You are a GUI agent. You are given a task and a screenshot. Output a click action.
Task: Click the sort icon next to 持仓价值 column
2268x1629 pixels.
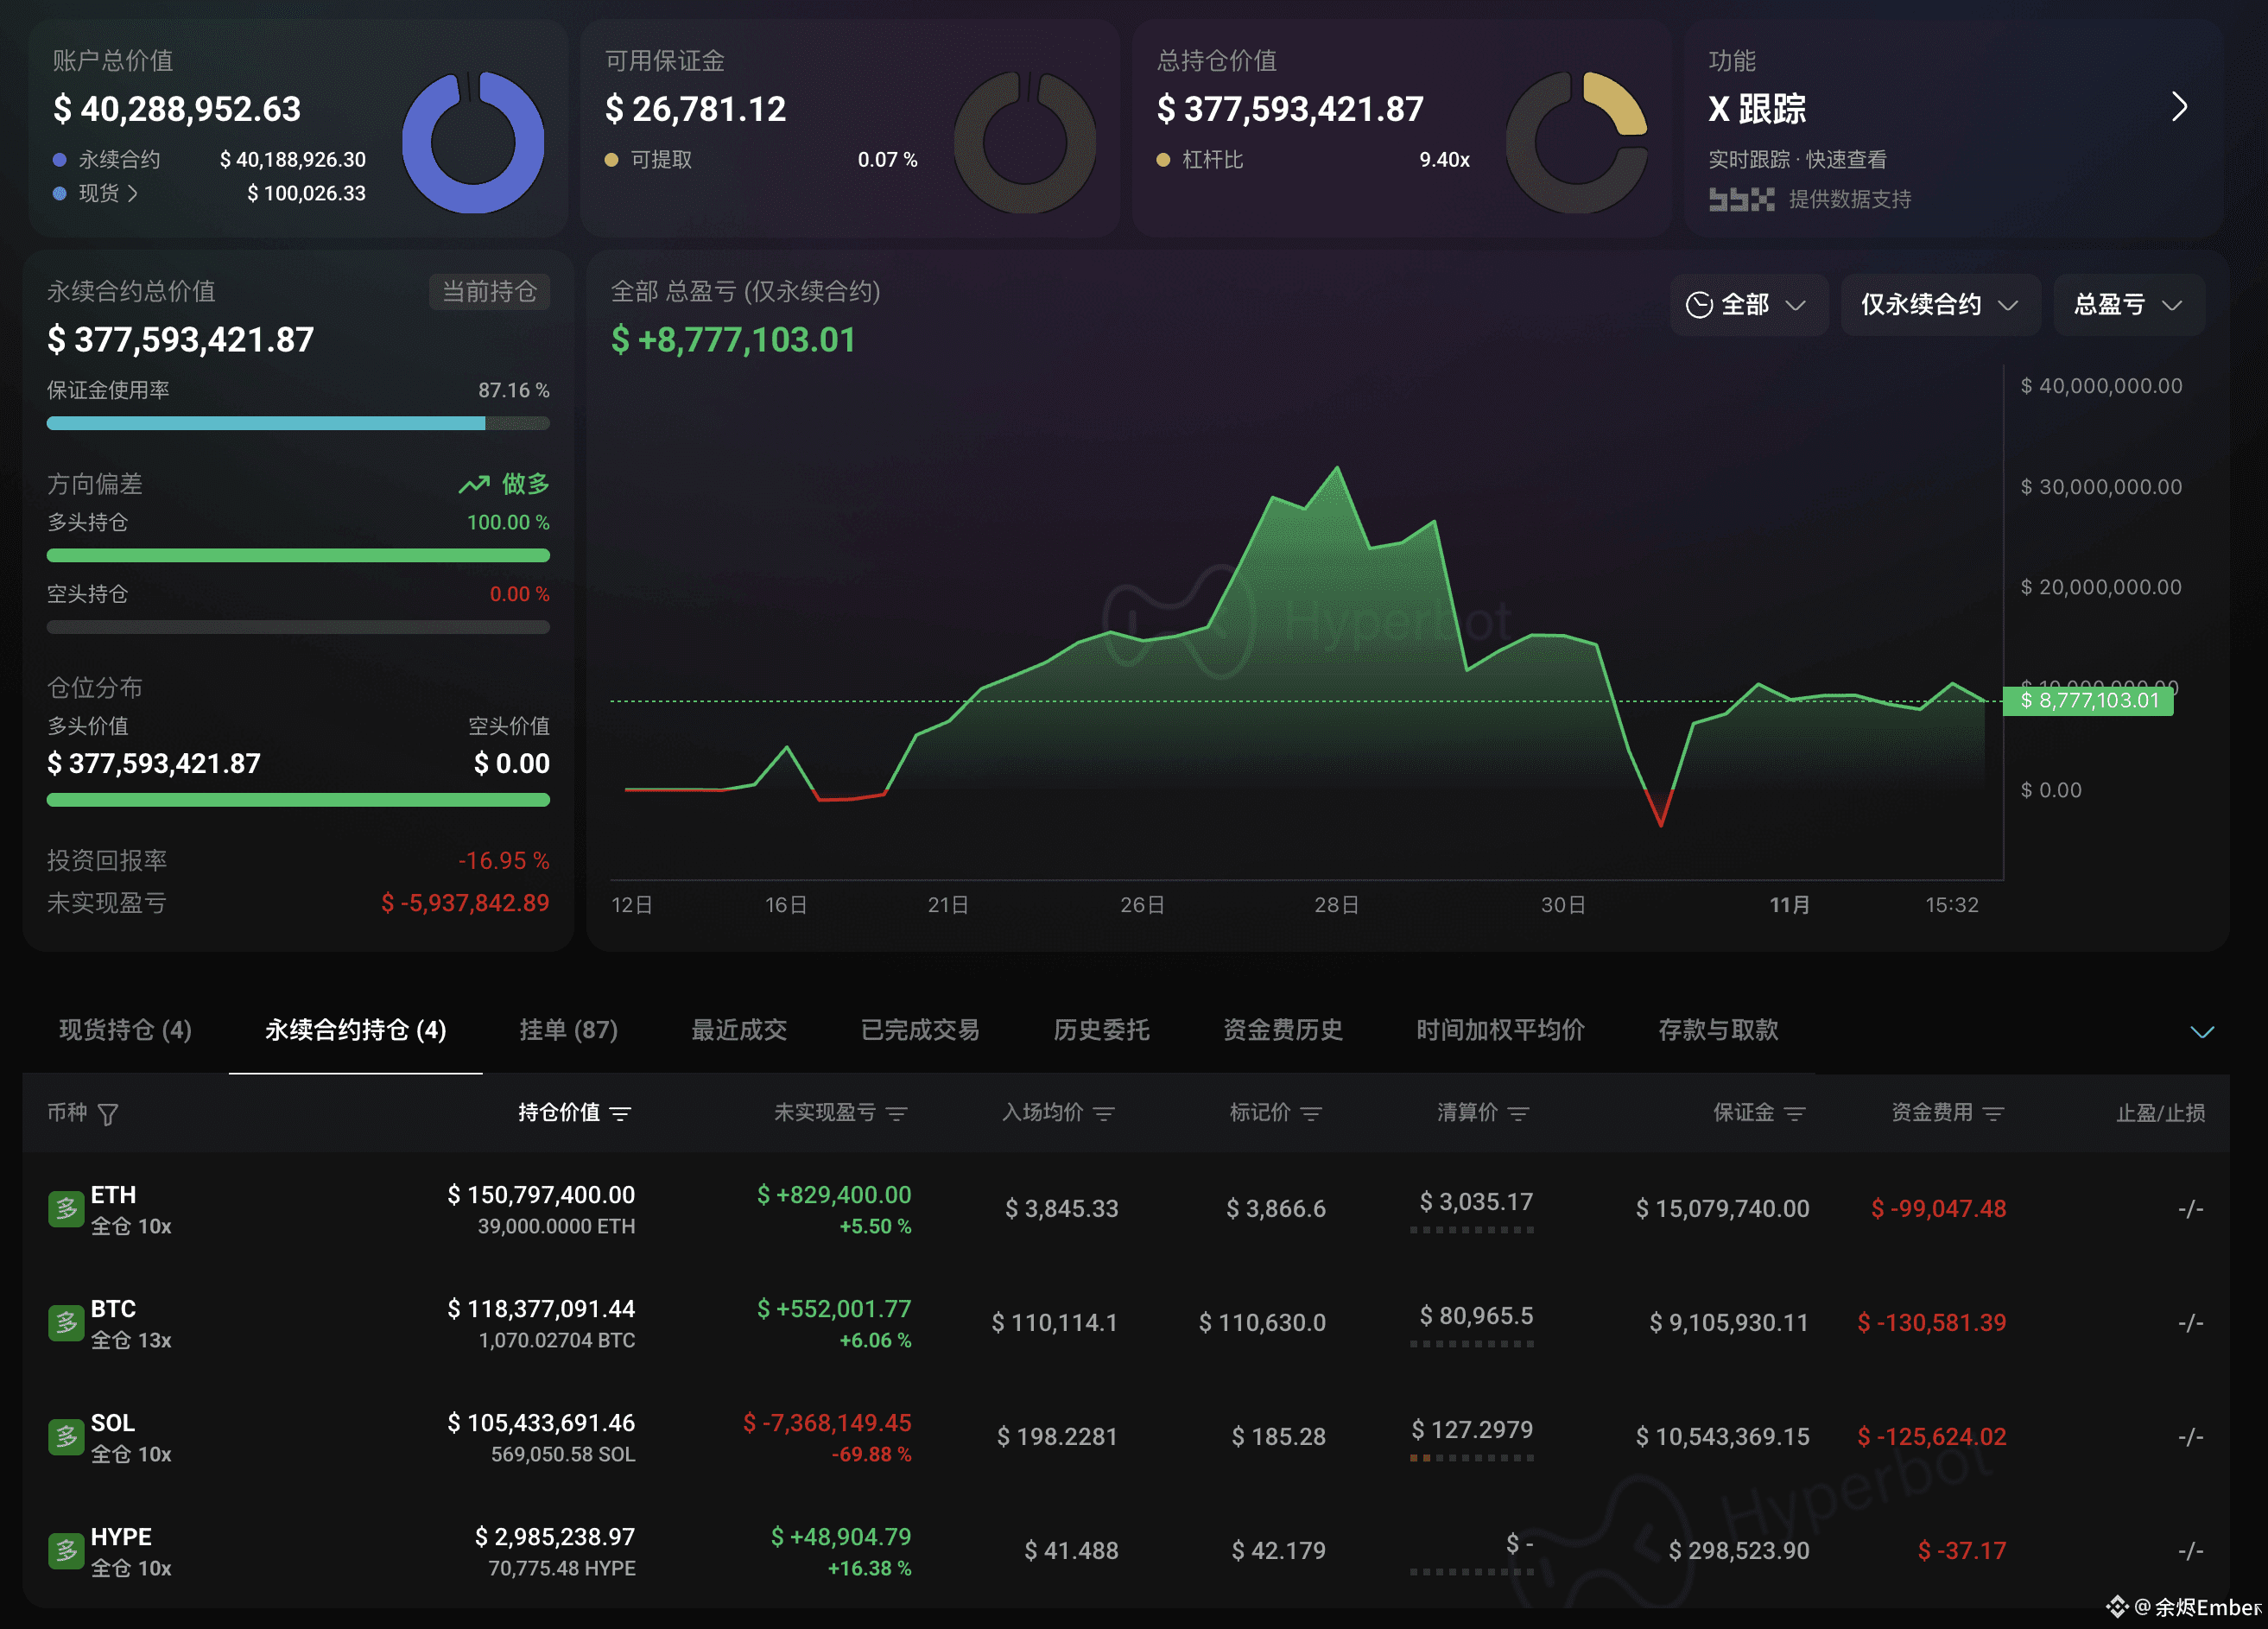coord(622,1113)
